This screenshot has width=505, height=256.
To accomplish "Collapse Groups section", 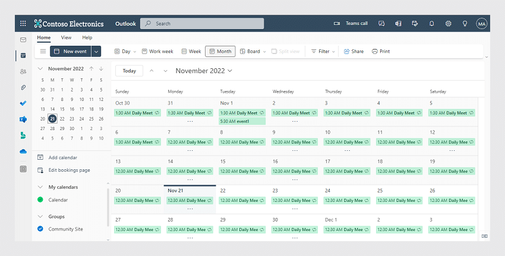I will (x=40, y=216).
